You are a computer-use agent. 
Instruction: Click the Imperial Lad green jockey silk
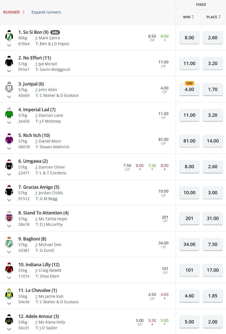[9, 113]
